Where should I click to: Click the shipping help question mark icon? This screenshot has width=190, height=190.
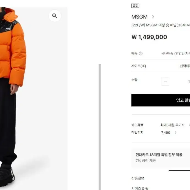click(141, 53)
